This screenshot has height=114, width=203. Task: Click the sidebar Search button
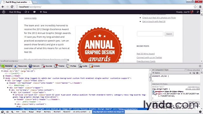(x=169, y=34)
